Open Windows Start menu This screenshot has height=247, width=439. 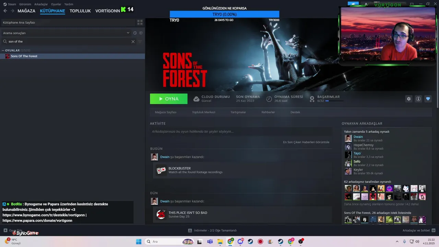pyautogui.click(x=139, y=242)
